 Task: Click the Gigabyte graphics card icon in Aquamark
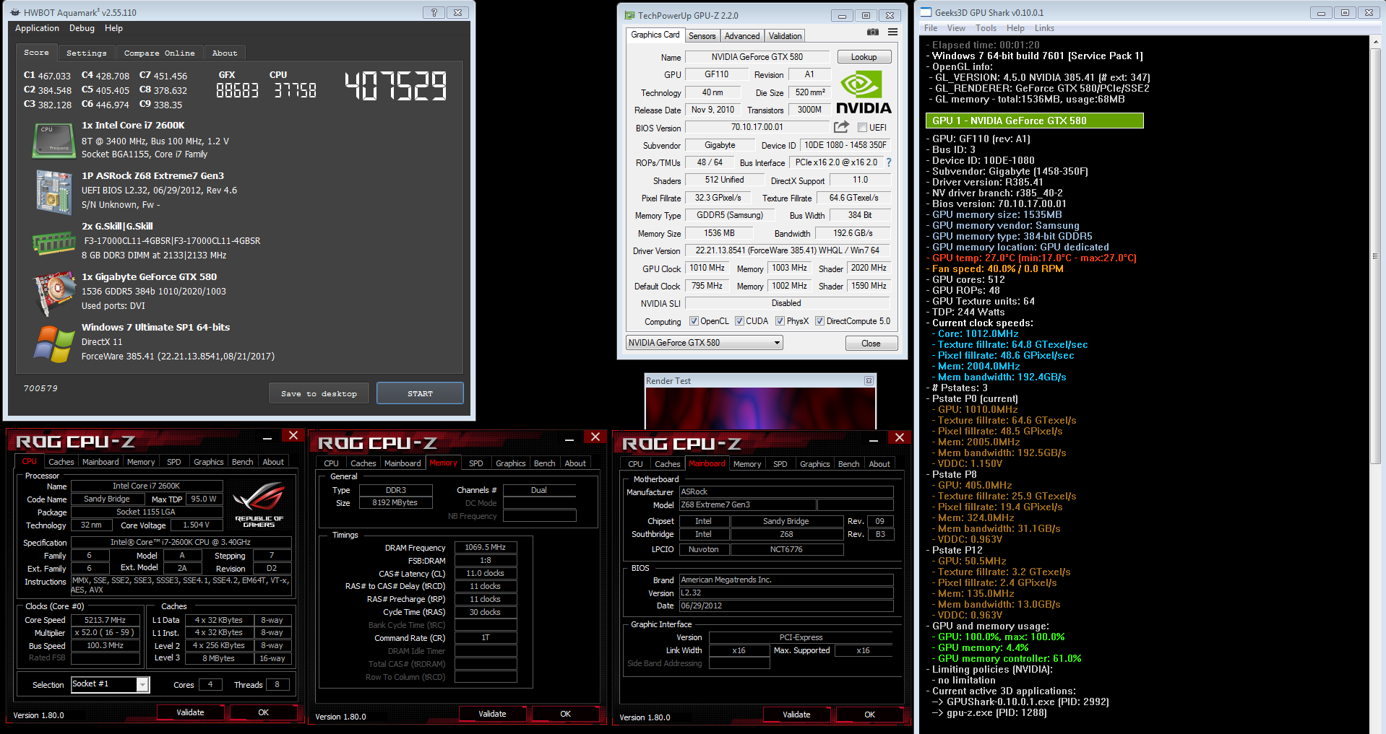(54, 293)
